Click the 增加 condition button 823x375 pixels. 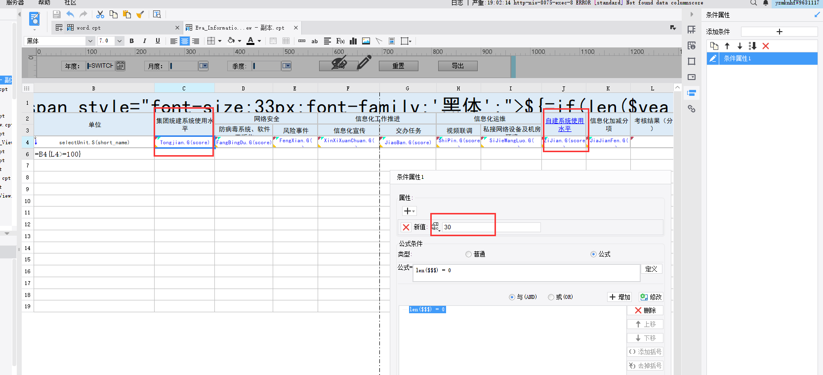[x=620, y=297]
